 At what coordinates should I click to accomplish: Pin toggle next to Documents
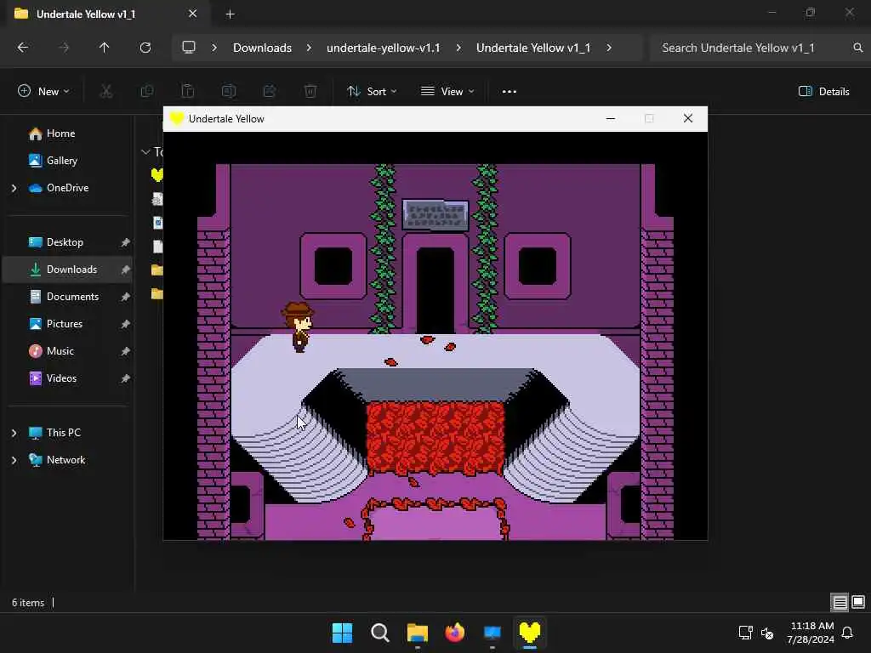[x=126, y=297]
